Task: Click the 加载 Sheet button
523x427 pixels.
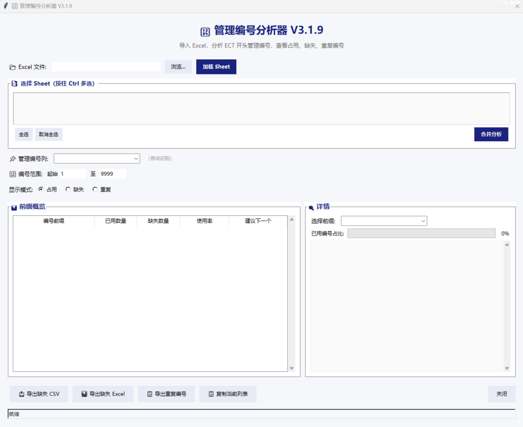Action: [216, 67]
